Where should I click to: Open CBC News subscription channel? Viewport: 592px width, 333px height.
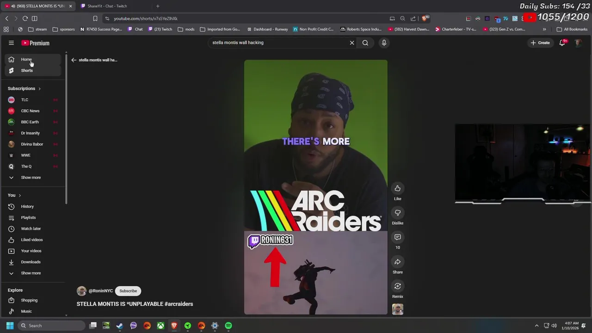coord(33,111)
